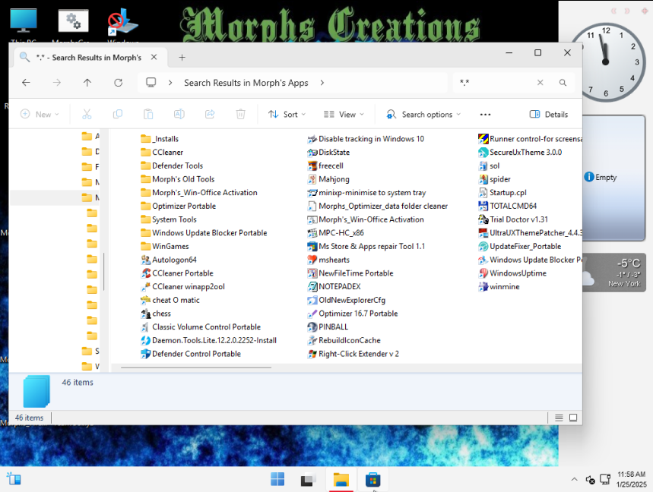This screenshot has height=492, width=653.
Task: Go back with the left arrow
Action: pyautogui.click(x=27, y=83)
